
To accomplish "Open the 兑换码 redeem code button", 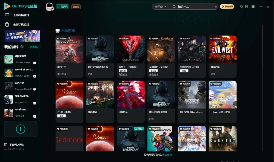I will pyautogui.click(x=62, y=7).
